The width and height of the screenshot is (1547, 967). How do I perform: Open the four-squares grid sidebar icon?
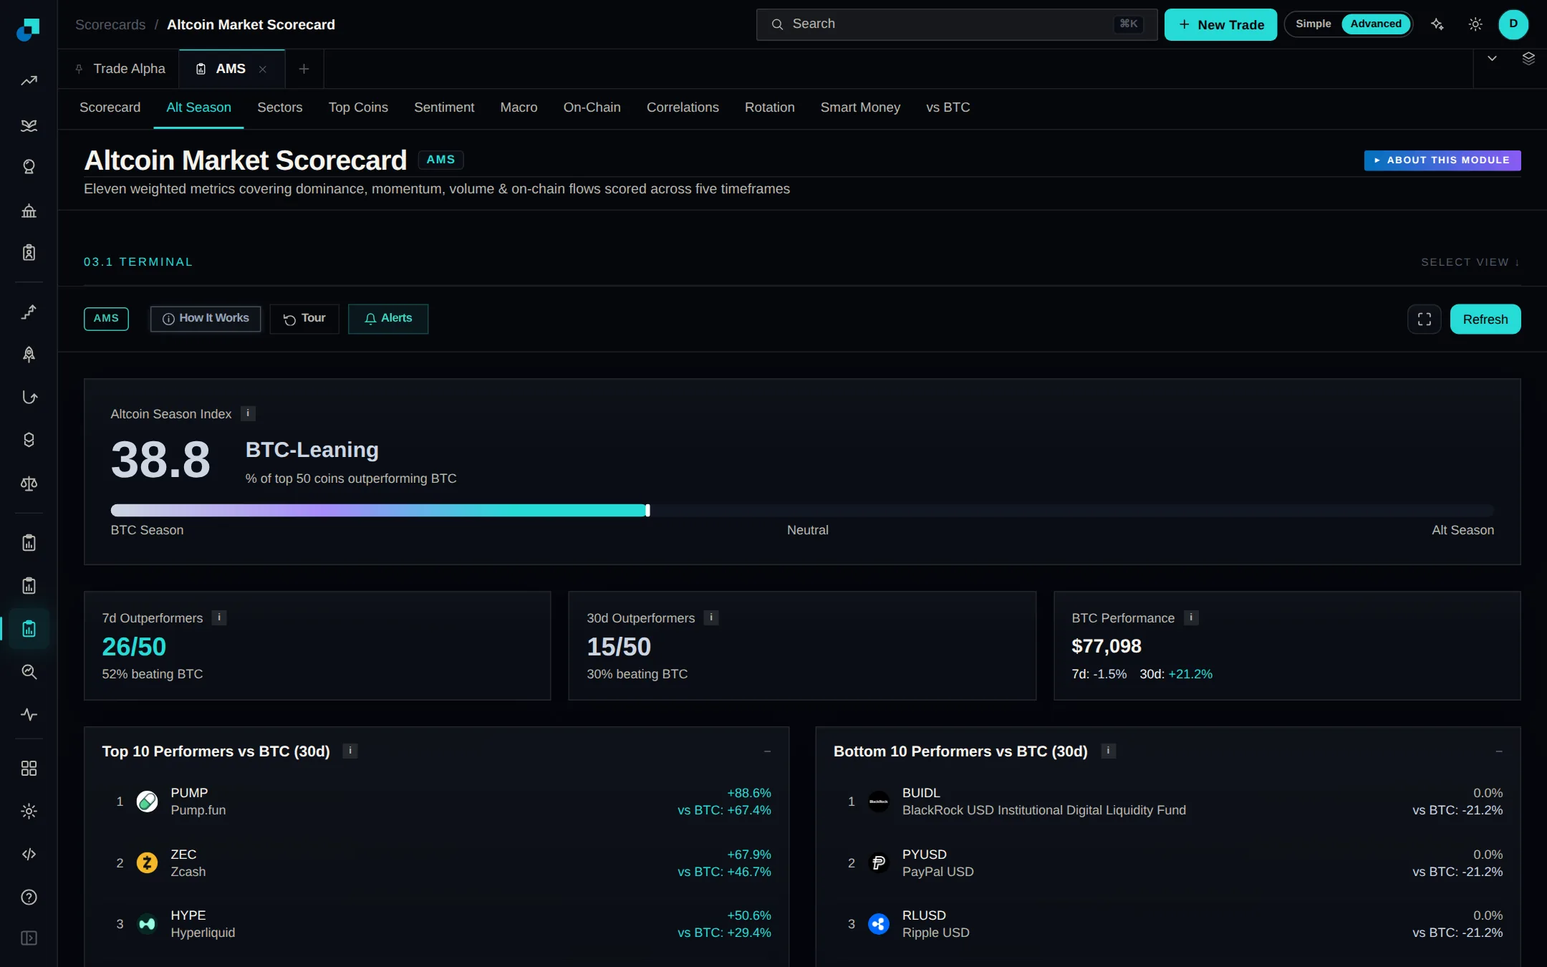coord(29,769)
